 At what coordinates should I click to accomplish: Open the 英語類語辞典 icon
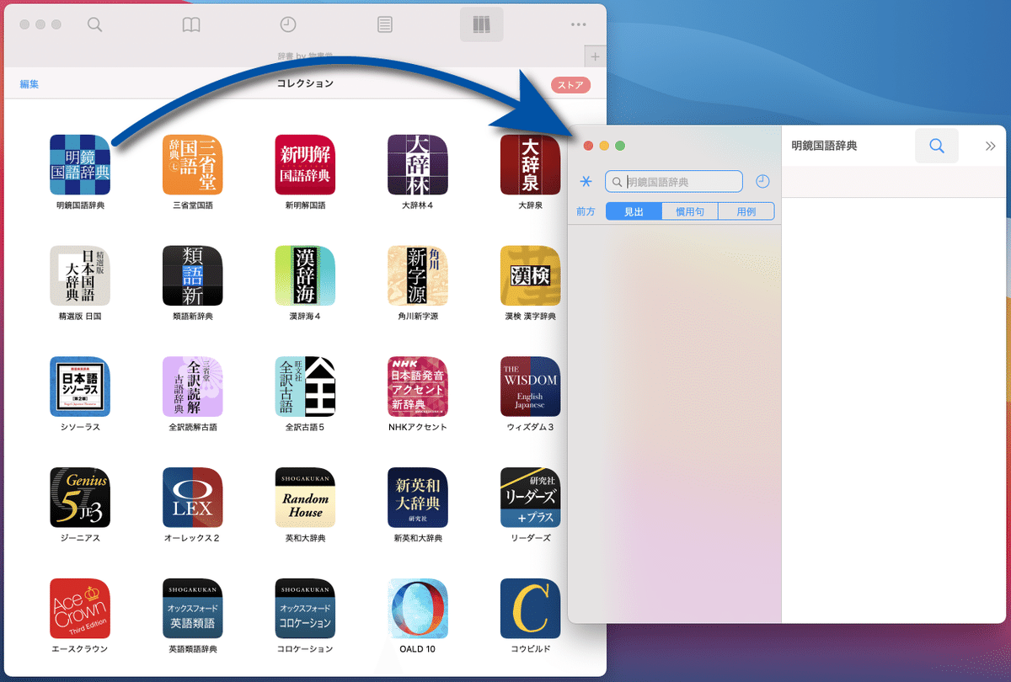tap(192, 608)
